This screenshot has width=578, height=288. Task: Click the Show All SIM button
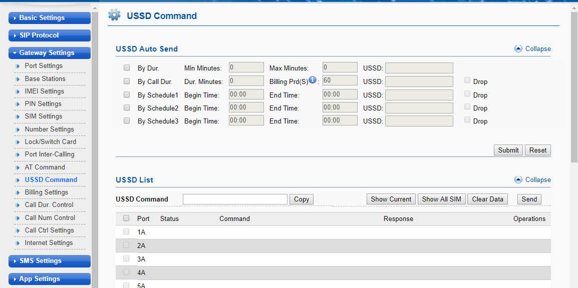(x=441, y=199)
